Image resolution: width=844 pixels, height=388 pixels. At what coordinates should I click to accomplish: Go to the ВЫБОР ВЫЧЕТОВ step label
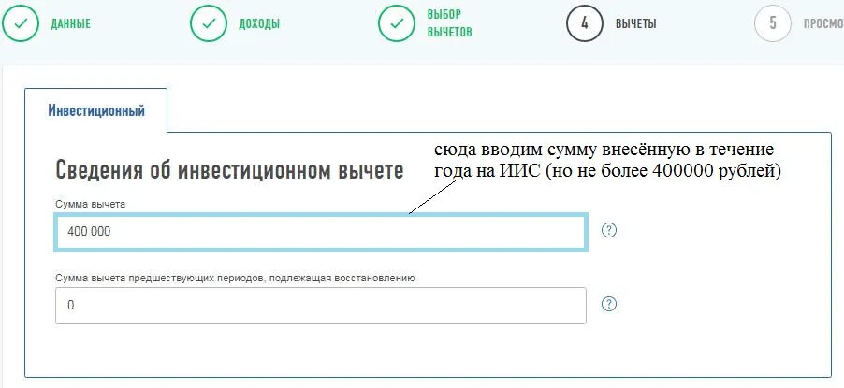click(x=449, y=23)
